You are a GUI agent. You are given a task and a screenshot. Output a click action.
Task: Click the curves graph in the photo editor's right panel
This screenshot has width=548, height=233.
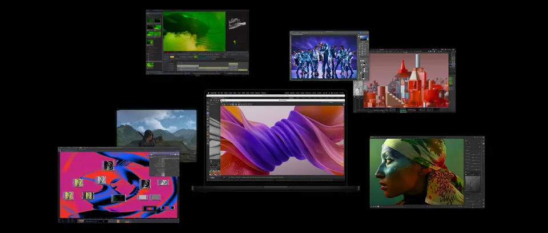pyautogui.click(x=473, y=184)
